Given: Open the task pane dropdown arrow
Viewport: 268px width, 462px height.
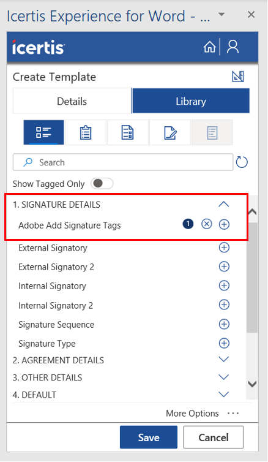Looking at the screenshot, I should tap(222, 15).
